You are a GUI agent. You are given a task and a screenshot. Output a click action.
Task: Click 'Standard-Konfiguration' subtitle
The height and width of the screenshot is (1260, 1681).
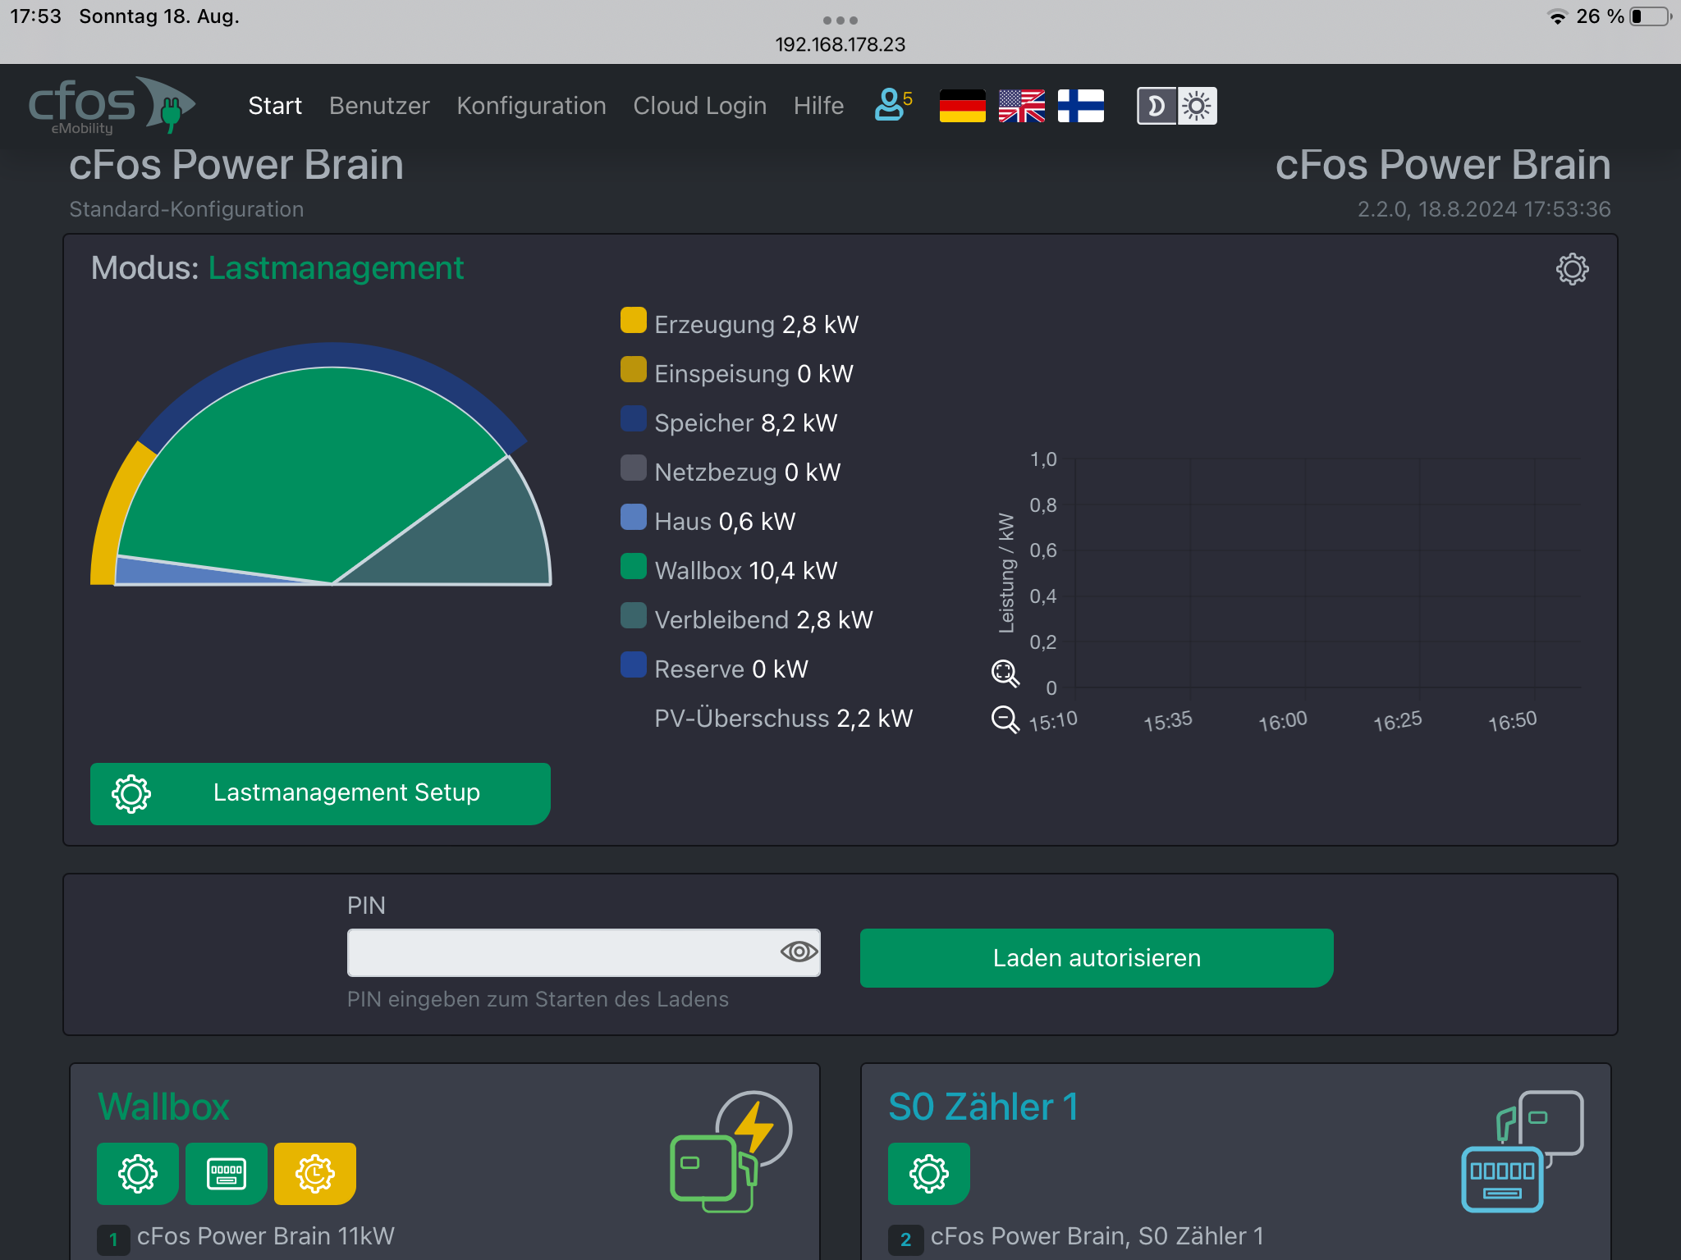pos(186,209)
